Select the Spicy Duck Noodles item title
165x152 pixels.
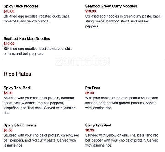pos(21,6)
